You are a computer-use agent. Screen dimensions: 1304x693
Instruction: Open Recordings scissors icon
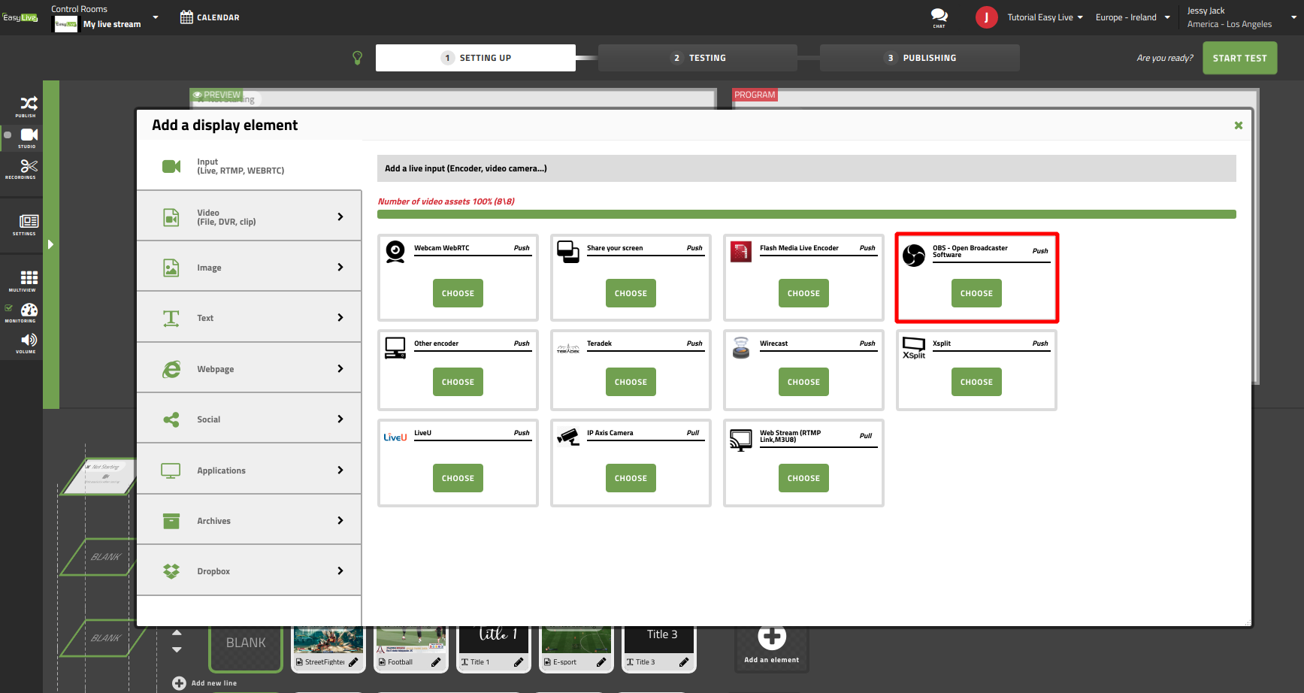point(29,166)
